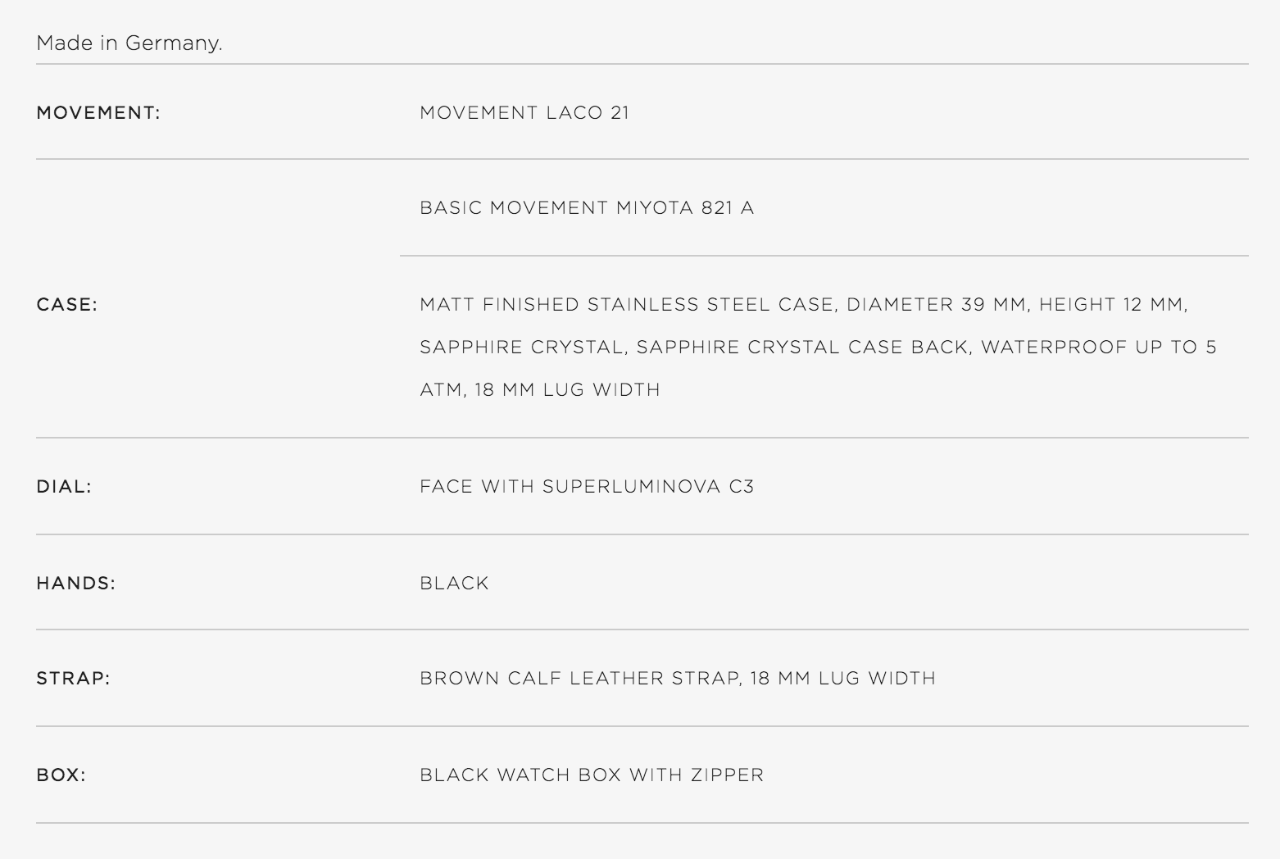Click the 'Made in Germany.' text
Image resolution: width=1280 pixels, height=859 pixels.
coord(129,43)
